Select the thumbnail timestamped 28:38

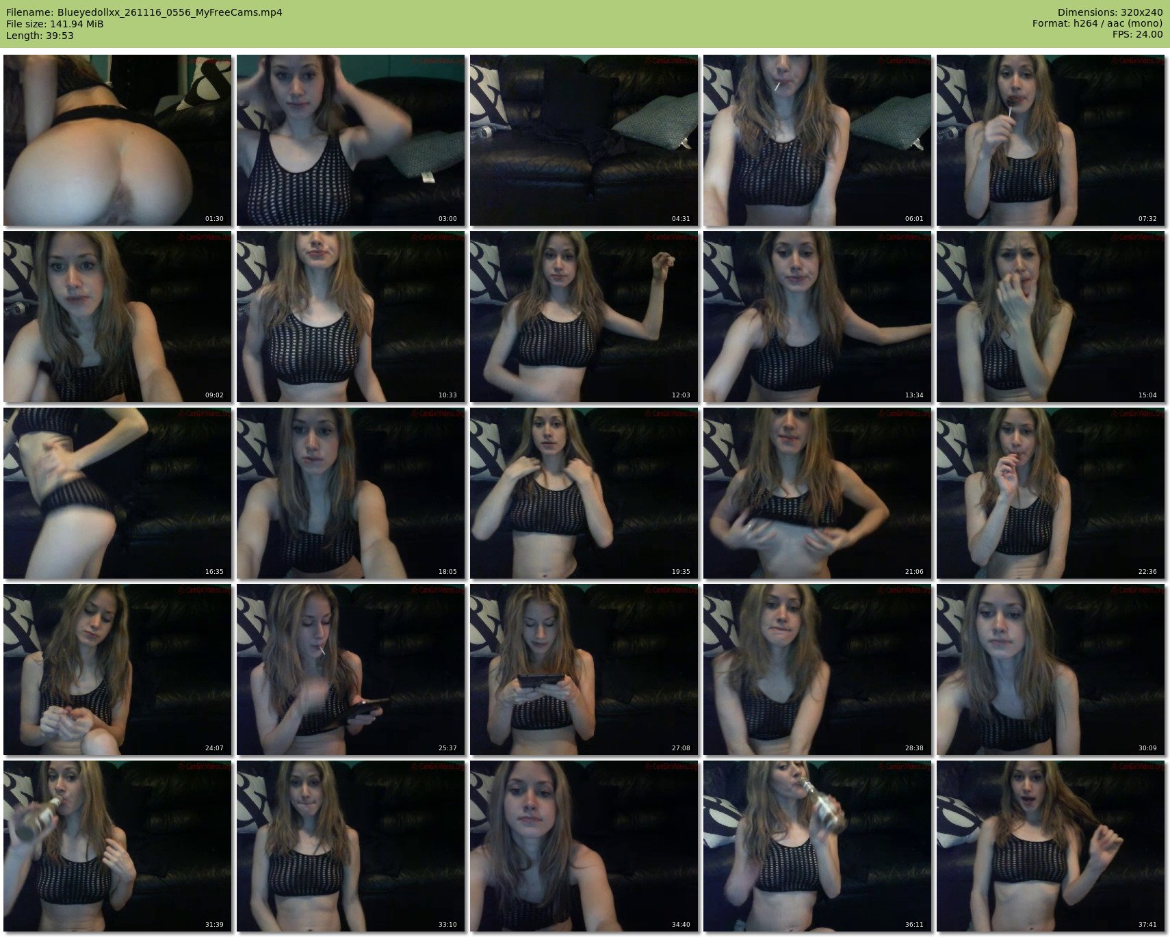(x=817, y=670)
